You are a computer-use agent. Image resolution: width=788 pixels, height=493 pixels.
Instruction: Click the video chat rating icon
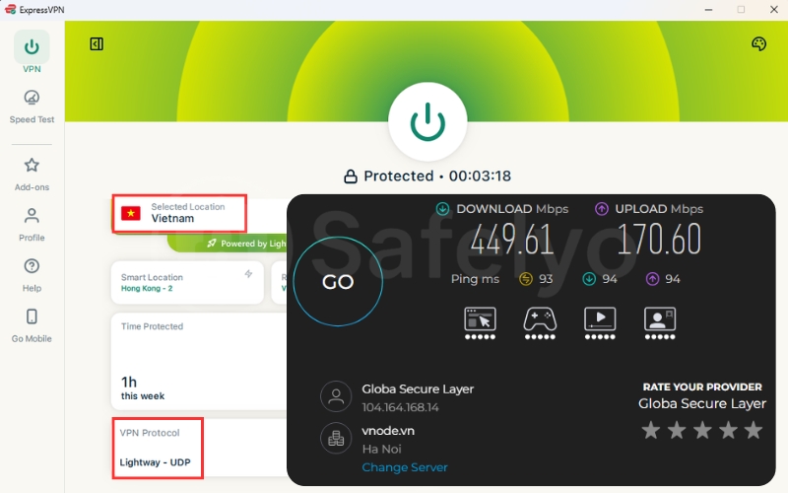[x=660, y=323]
